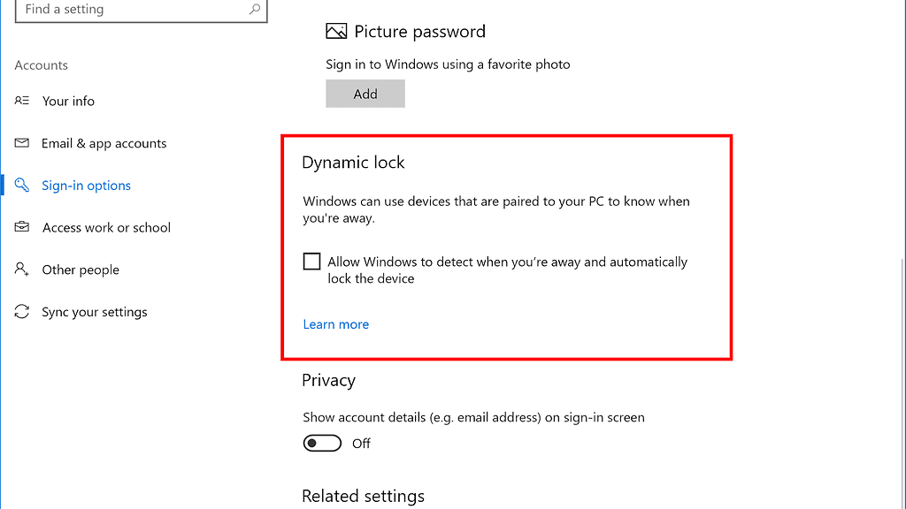The width and height of the screenshot is (906, 509).
Task: Click the Other people person-plus icon
Action: point(22,270)
